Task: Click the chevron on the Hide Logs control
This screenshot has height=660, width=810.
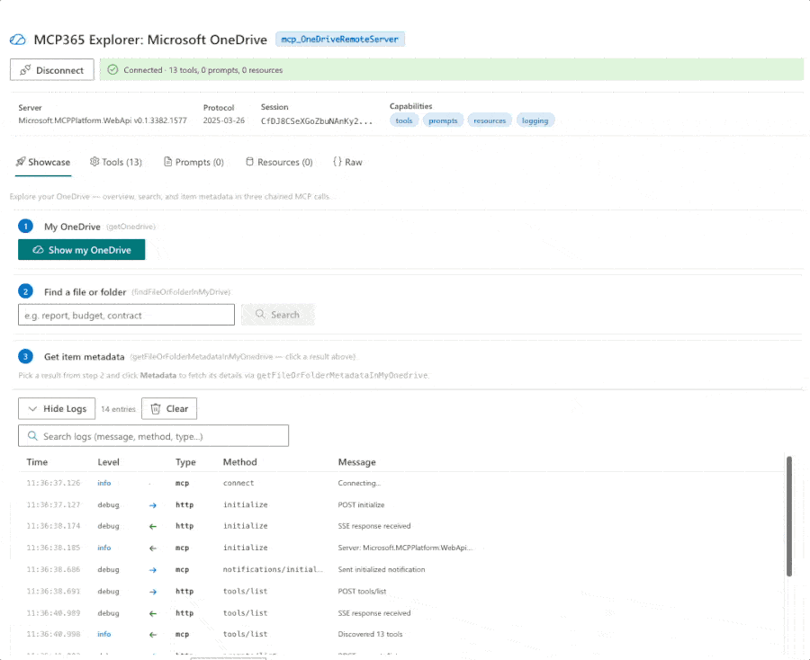Action: pos(31,408)
